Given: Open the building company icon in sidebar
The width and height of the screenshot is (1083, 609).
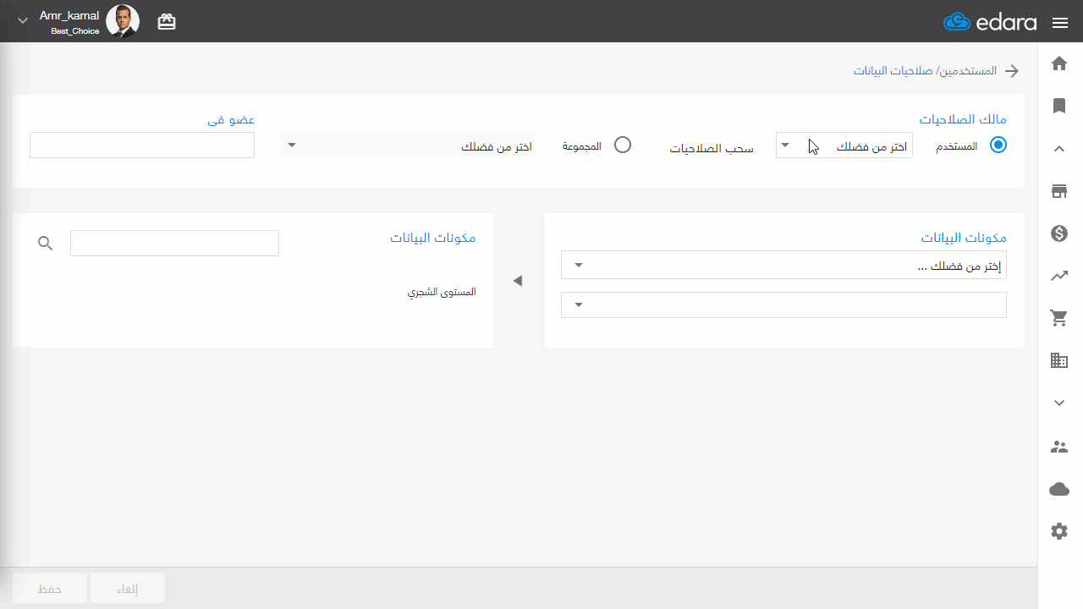Looking at the screenshot, I should [x=1059, y=360].
